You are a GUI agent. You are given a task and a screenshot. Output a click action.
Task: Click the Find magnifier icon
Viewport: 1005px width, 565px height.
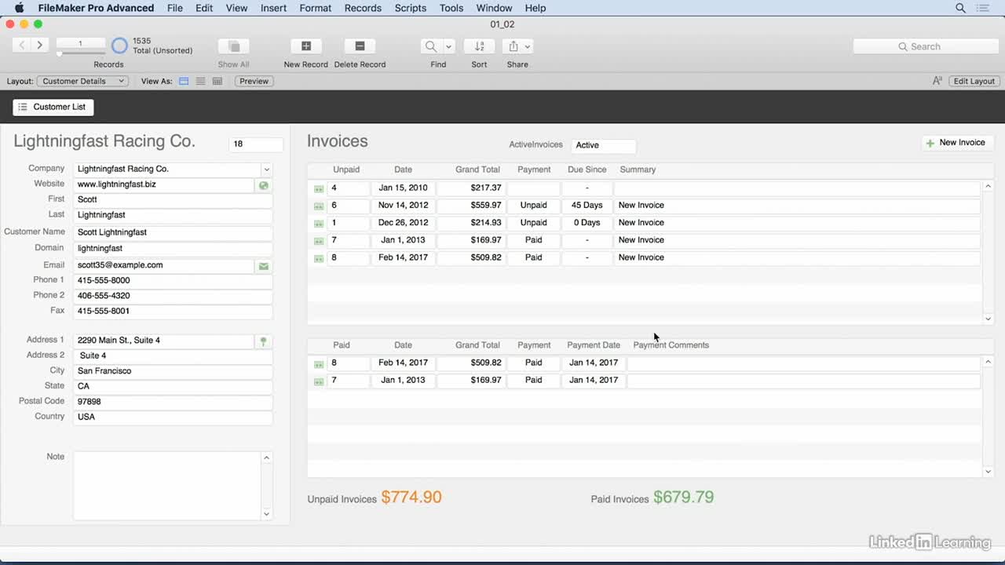point(431,46)
